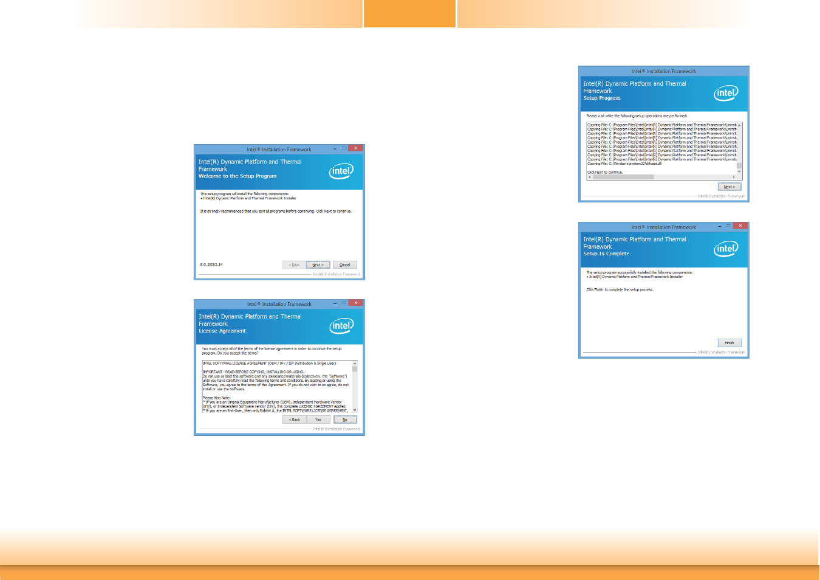Minimize the Setup Is Complete window
This screenshot has height=580, width=820.
click(719, 226)
